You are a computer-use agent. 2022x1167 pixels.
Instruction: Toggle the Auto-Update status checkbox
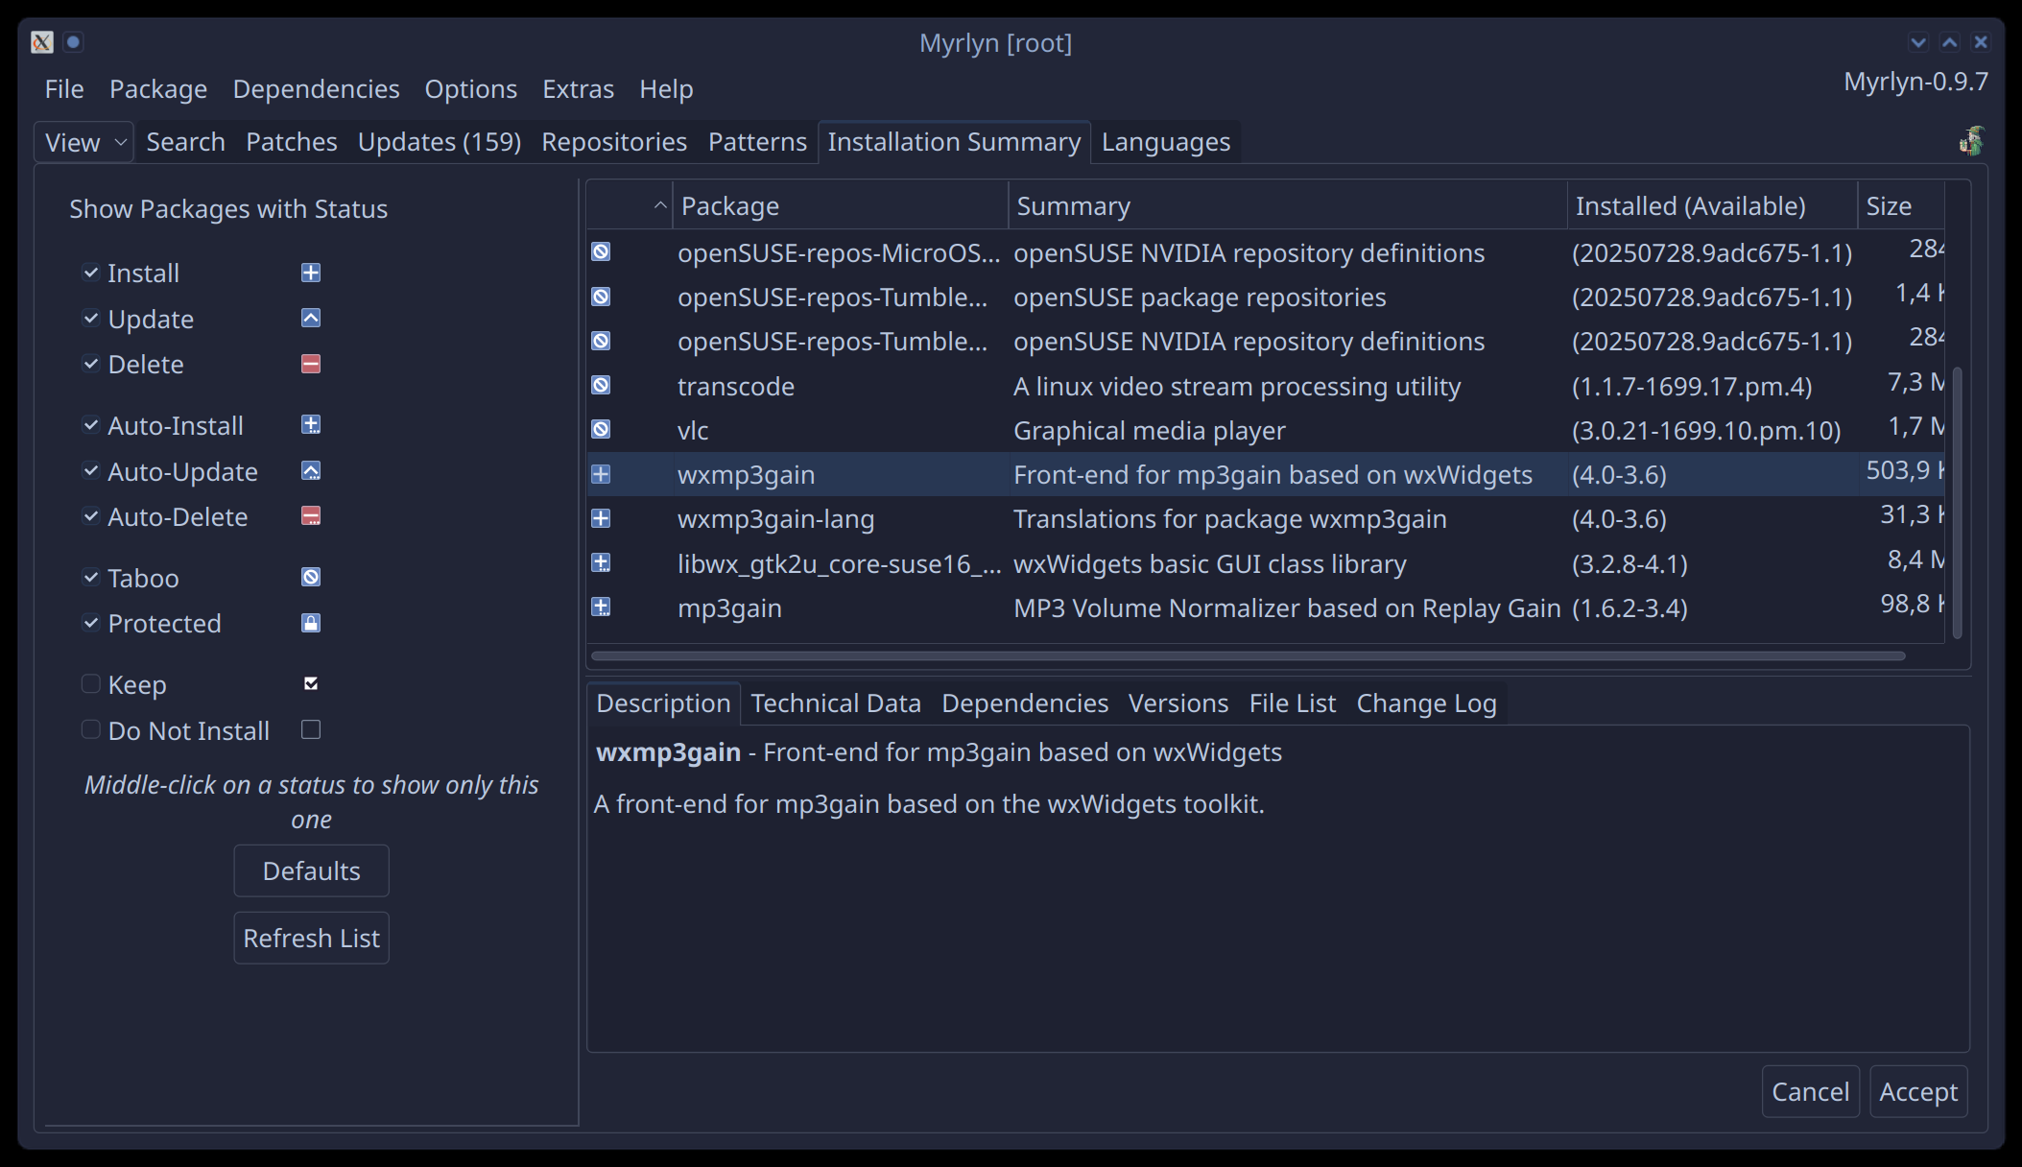click(x=91, y=470)
